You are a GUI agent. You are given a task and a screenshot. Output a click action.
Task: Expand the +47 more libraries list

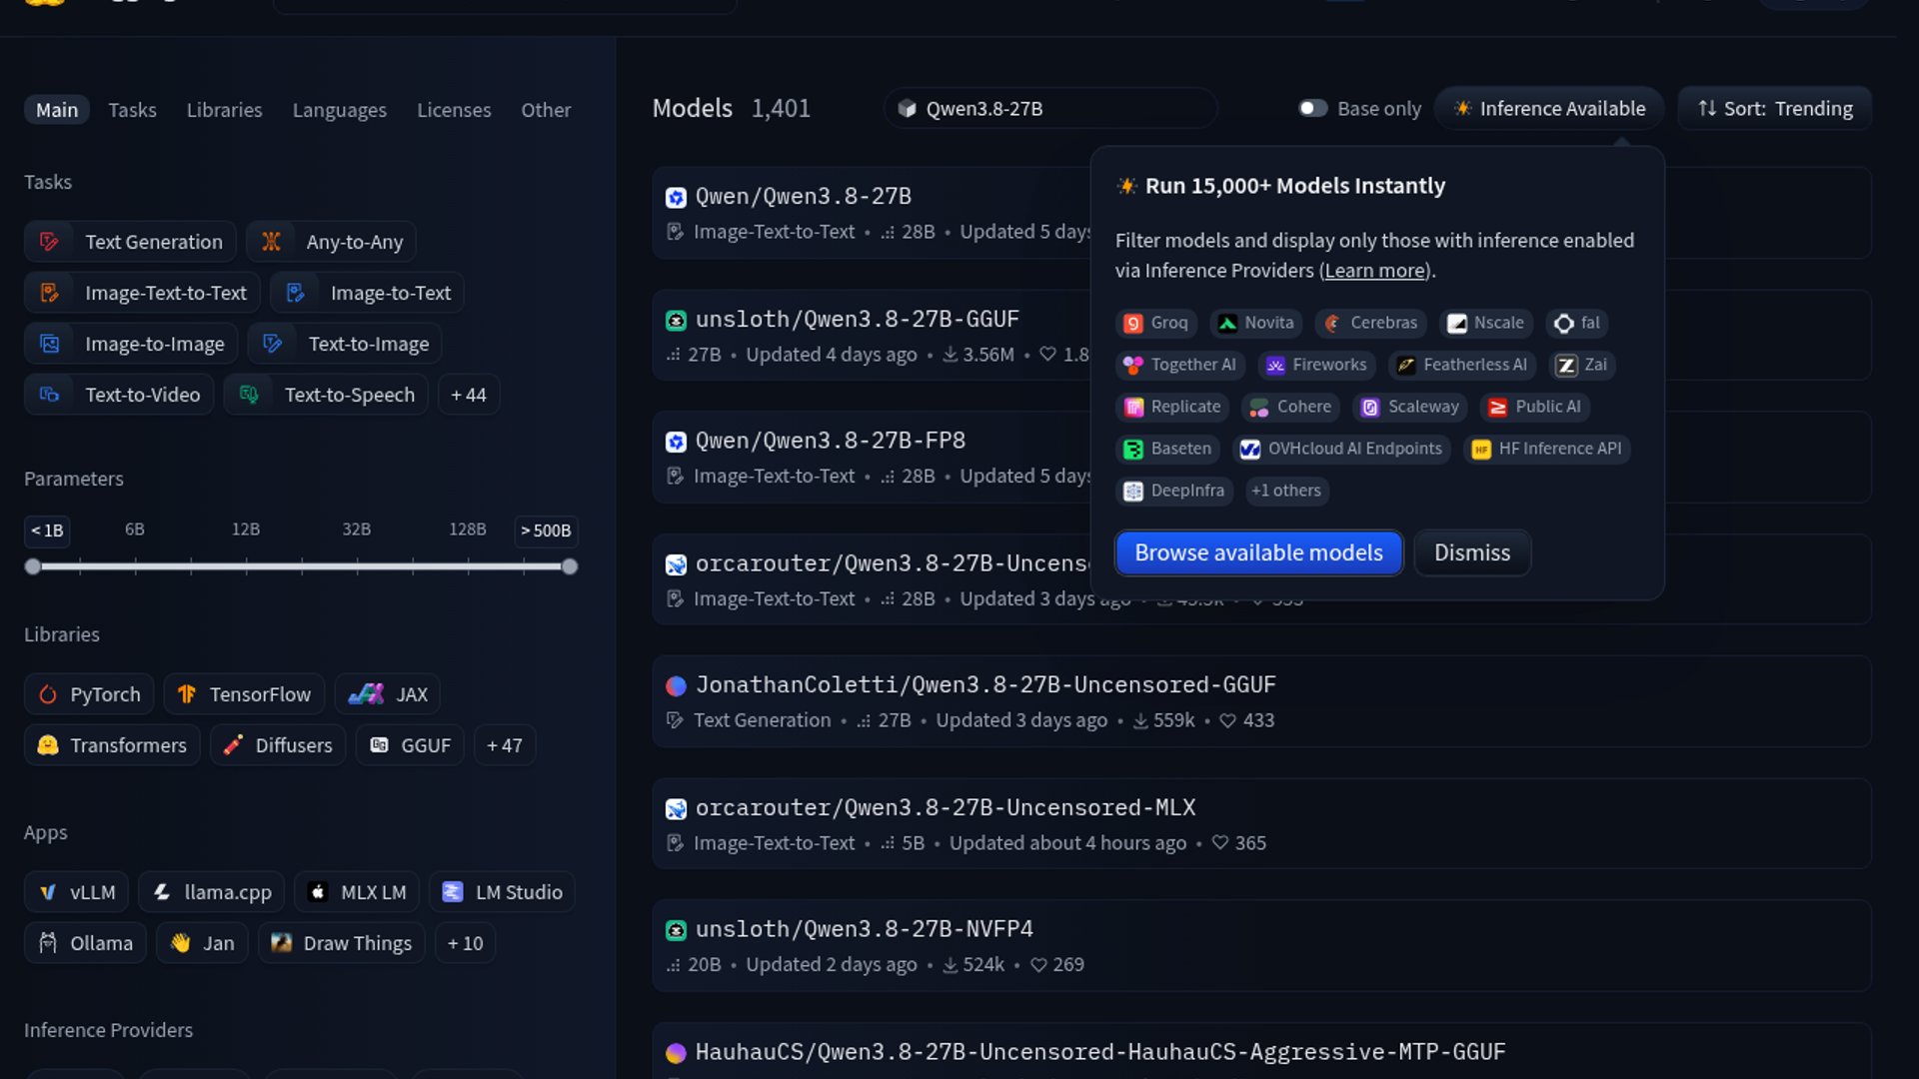[x=505, y=745]
